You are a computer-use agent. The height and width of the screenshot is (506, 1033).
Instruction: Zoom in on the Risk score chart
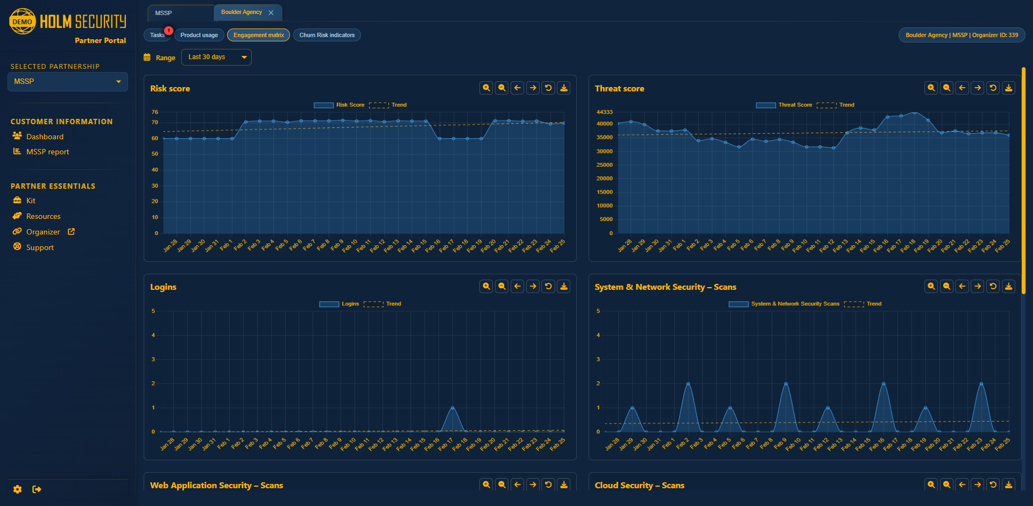tap(486, 88)
